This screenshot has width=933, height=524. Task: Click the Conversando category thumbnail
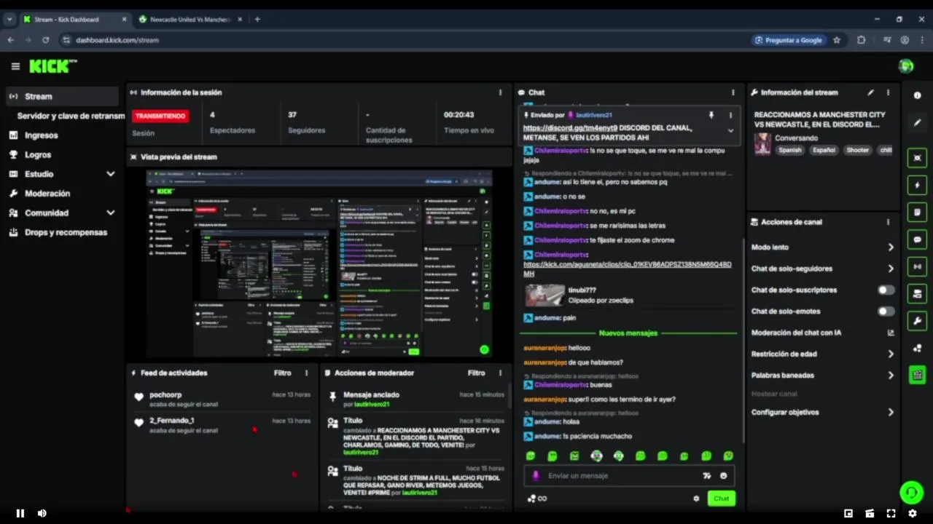click(x=762, y=143)
